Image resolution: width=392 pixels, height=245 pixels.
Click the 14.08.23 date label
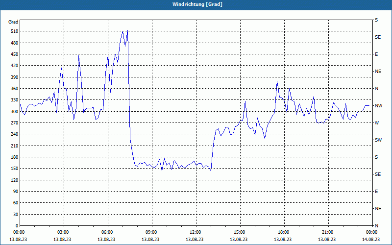[x=371, y=240]
